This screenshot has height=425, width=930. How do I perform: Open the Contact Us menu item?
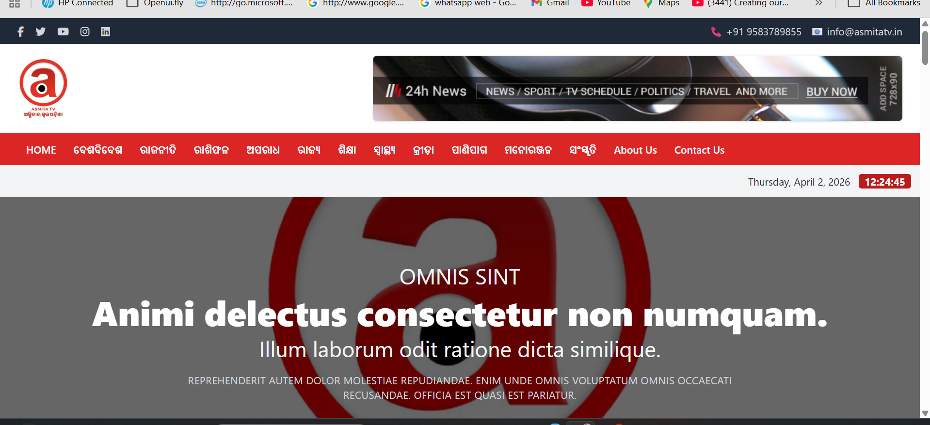699,150
